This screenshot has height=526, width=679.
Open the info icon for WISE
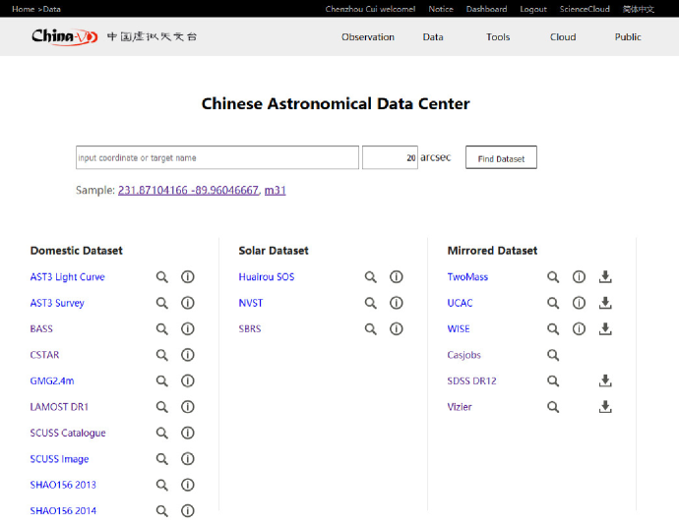pyautogui.click(x=580, y=329)
